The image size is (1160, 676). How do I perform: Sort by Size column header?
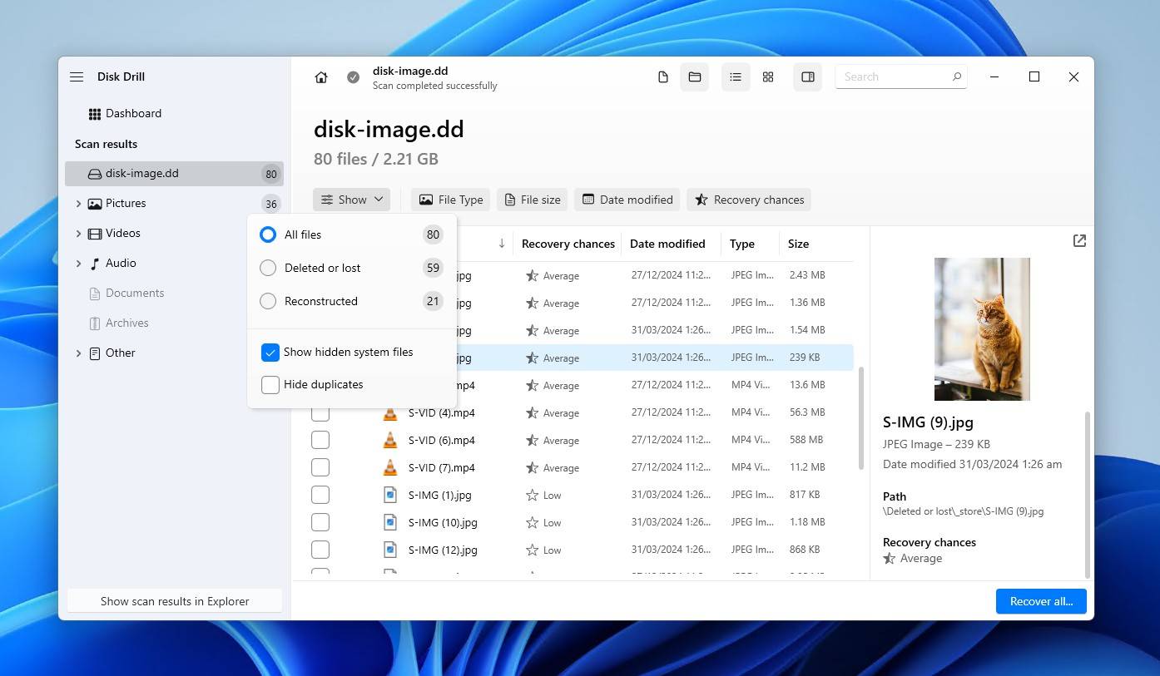point(798,244)
